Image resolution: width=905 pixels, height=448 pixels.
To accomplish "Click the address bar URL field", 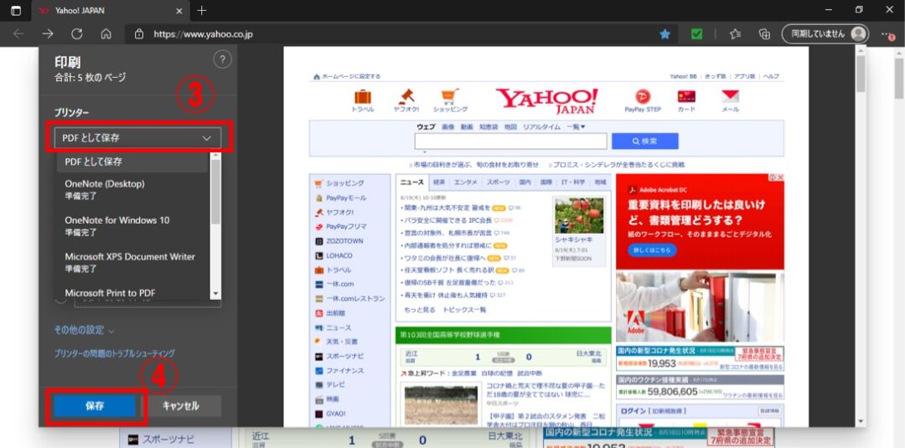I will [392, 34].
